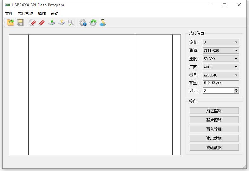Viewport: 249px width, 171px height.
Task: Click the gear icon with green arrows
Action: click(x=93, y=23)
